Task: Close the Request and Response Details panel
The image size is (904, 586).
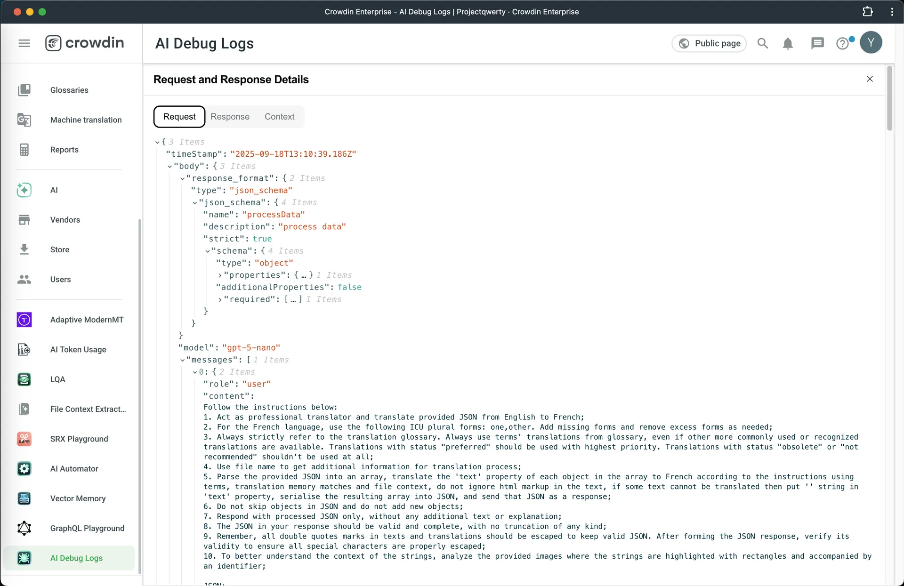Action: 870,79
